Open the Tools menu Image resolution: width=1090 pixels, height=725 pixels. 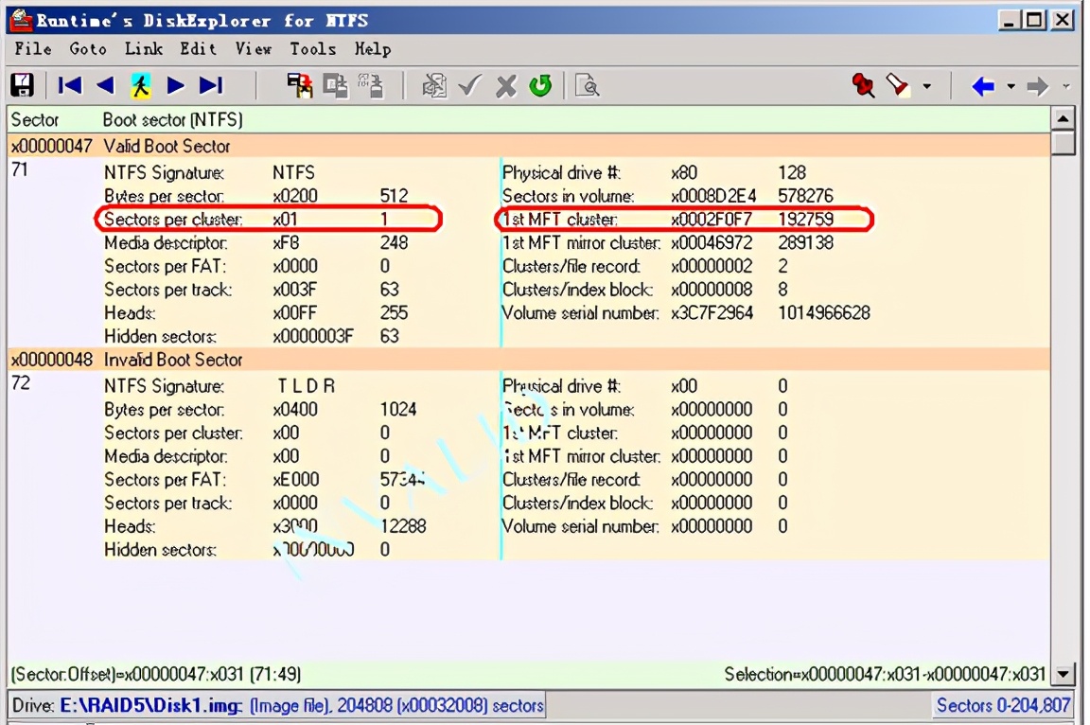[x=312, y=48]
